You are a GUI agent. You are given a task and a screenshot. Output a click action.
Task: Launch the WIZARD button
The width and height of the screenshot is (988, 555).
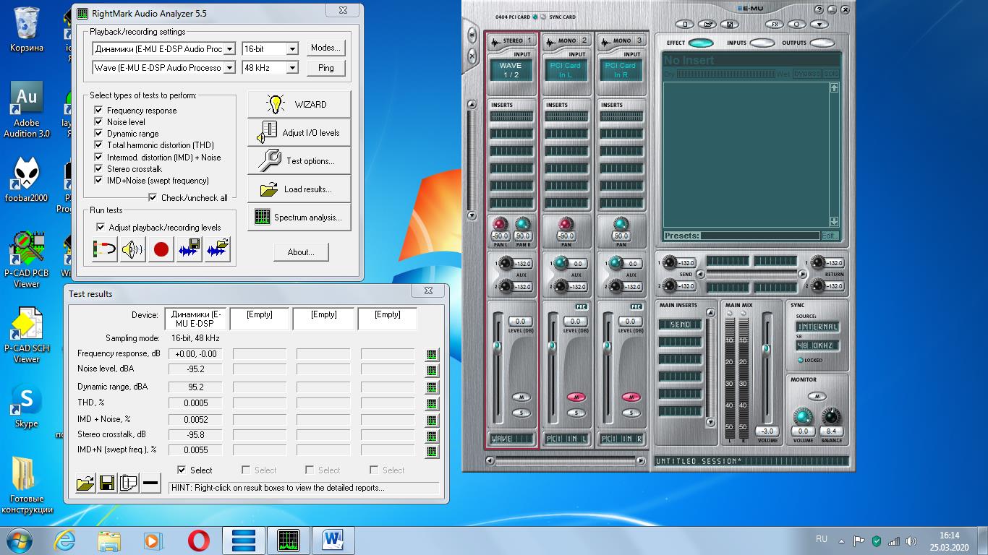pos(299,104)
